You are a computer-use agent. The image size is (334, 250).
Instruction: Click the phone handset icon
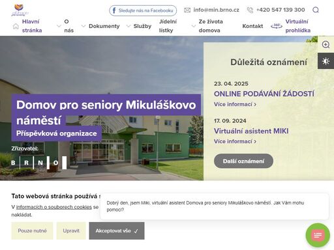[250, 10]
